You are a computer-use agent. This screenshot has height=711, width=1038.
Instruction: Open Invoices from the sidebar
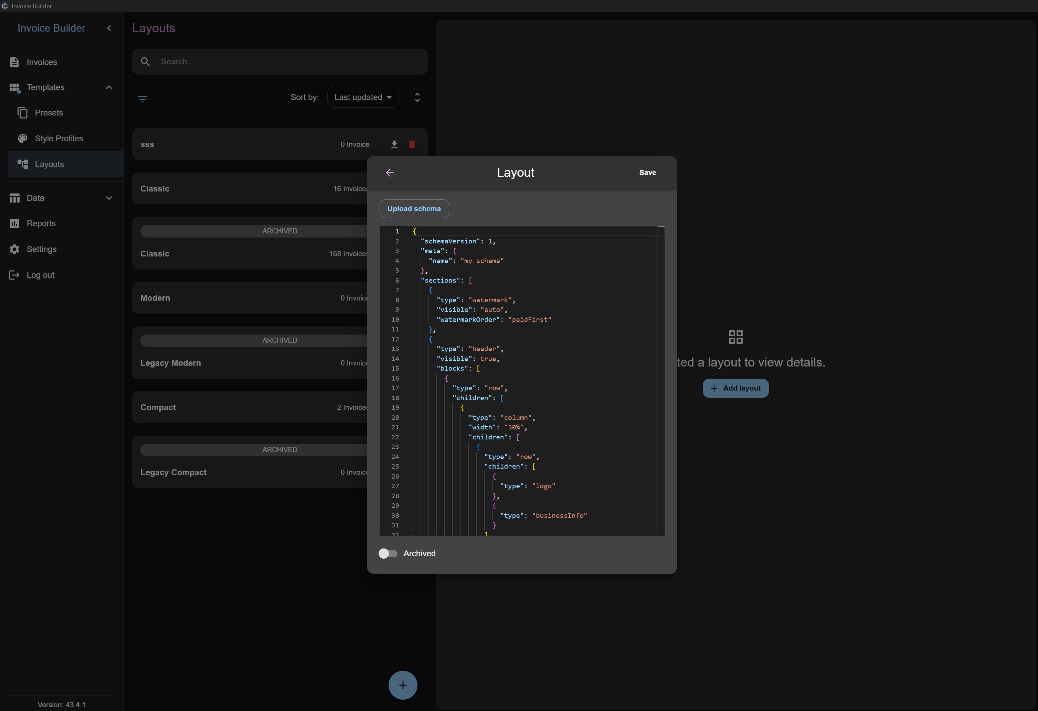click(x=62, y=62)
